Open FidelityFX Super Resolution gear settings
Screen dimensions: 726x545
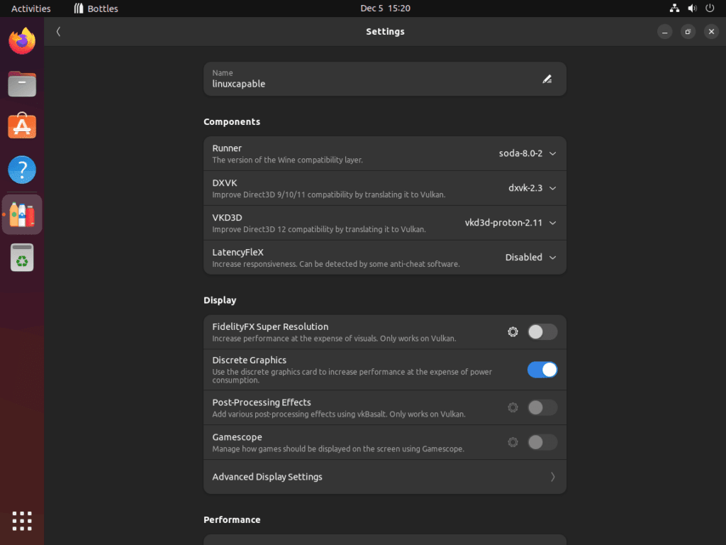(x=513, y=331)
